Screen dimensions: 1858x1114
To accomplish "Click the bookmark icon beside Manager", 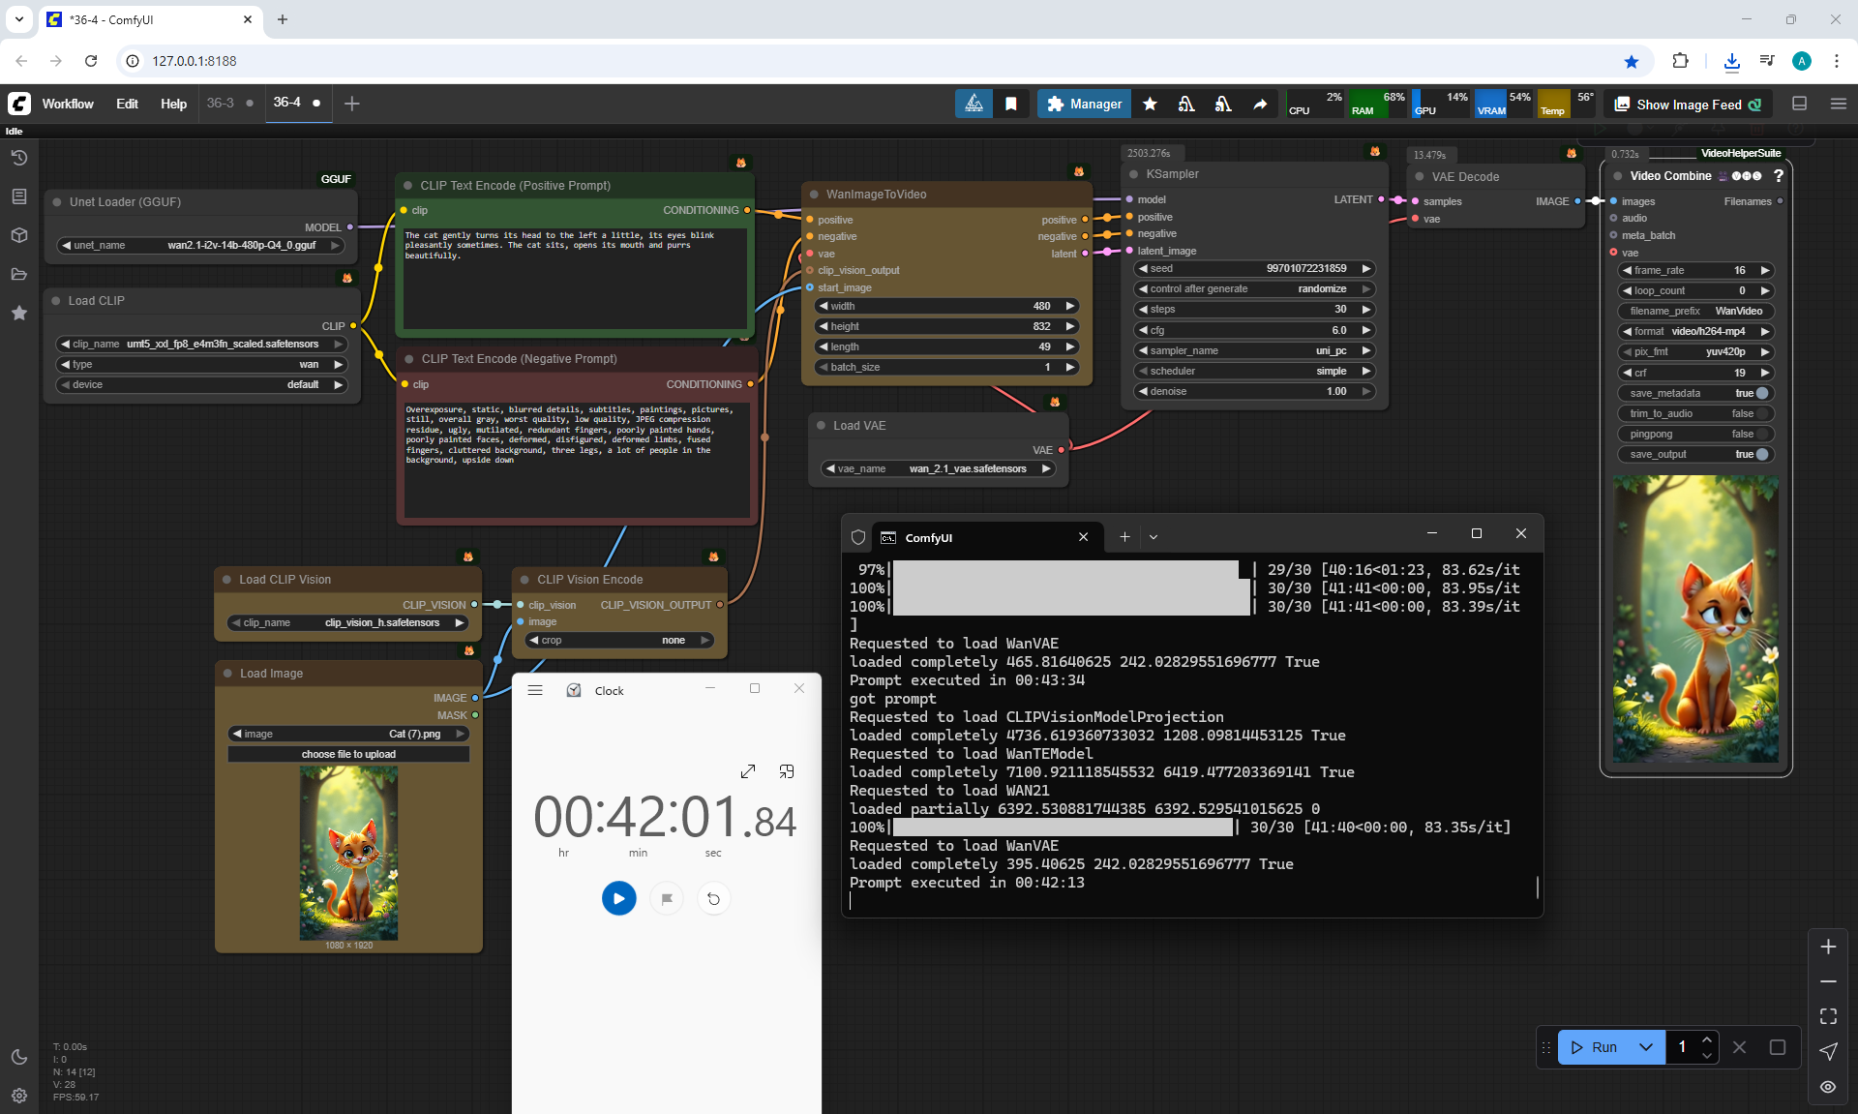I will [x=1011, y=104].
